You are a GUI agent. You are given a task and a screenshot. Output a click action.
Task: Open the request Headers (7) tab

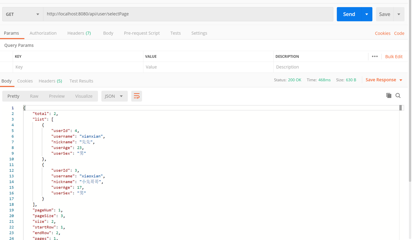point(79,33)
